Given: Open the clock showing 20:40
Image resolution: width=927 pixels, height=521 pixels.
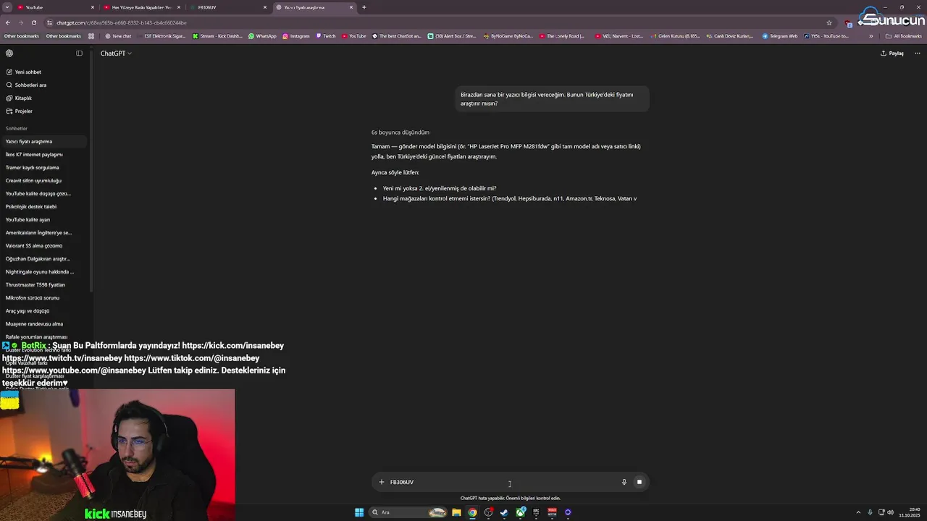Looking at the screenshot, I should pyautogui.click(x=910, y=512).
